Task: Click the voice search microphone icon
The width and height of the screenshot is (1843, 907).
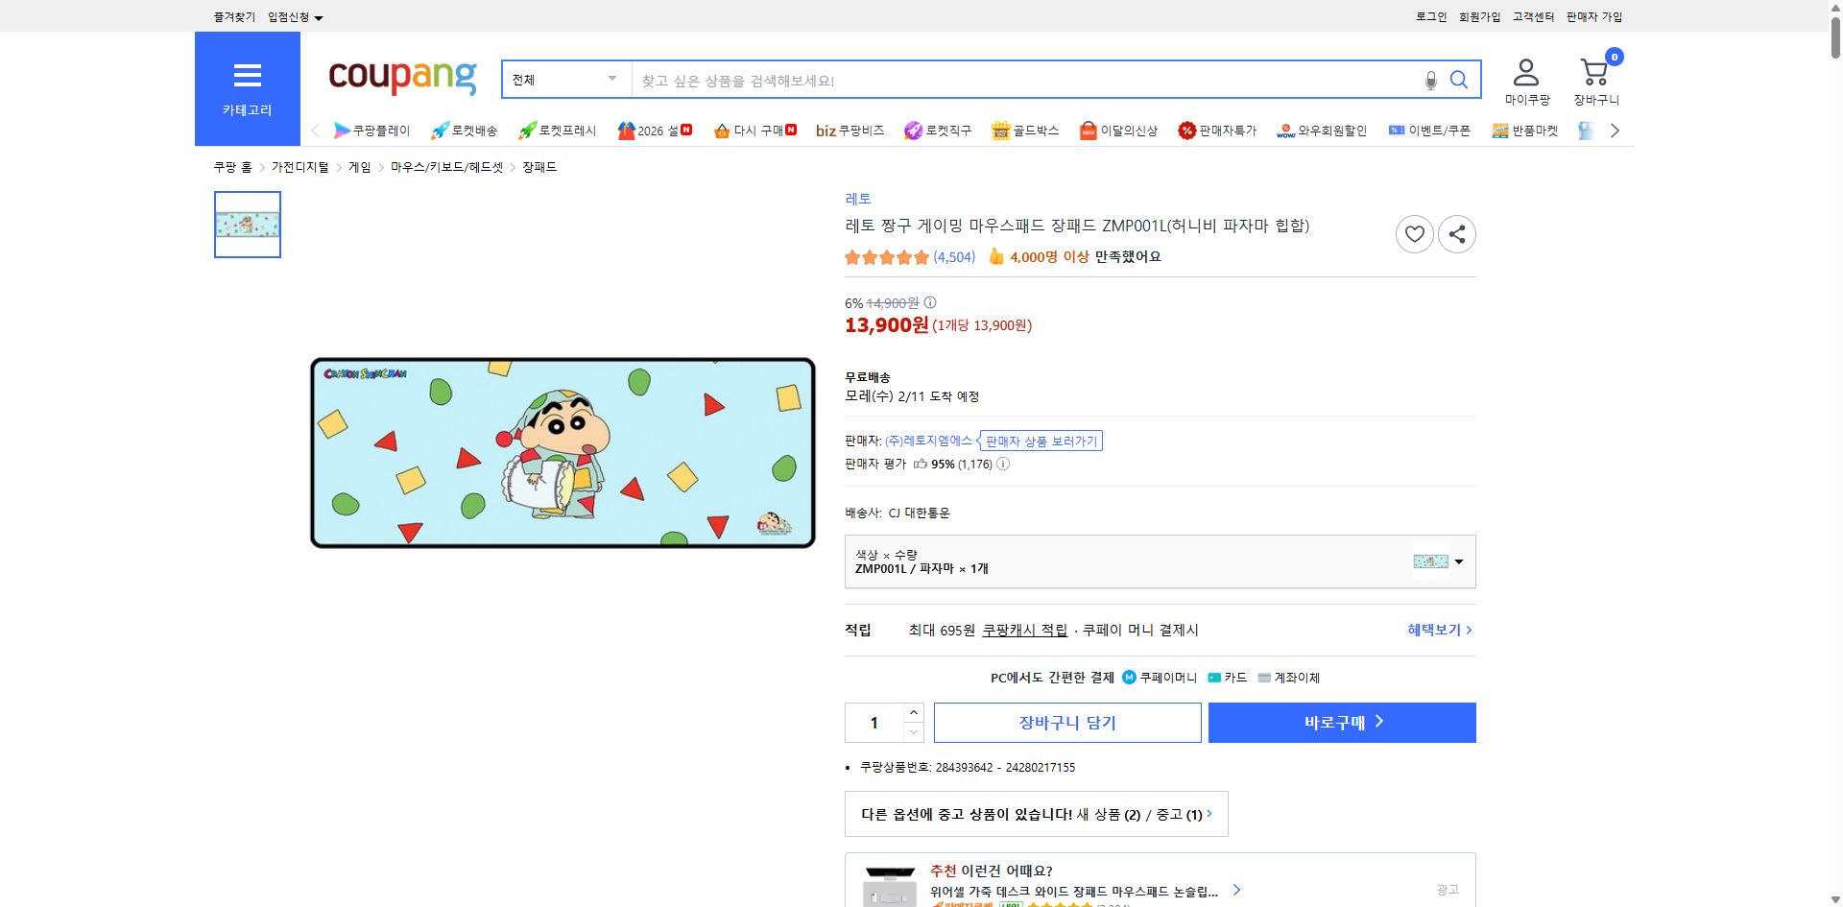Action: [x=1430, y=80]
